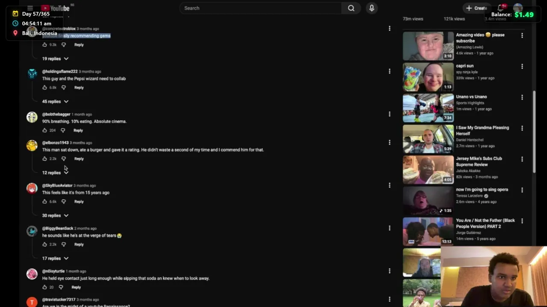
Task: Expand the 17 replies thread
Action: [x=56, y=258]
